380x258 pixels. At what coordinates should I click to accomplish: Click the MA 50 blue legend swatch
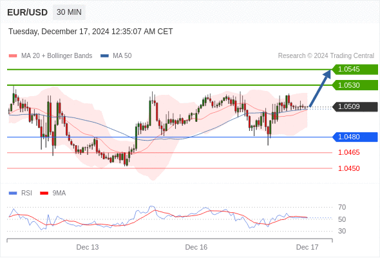104,56
